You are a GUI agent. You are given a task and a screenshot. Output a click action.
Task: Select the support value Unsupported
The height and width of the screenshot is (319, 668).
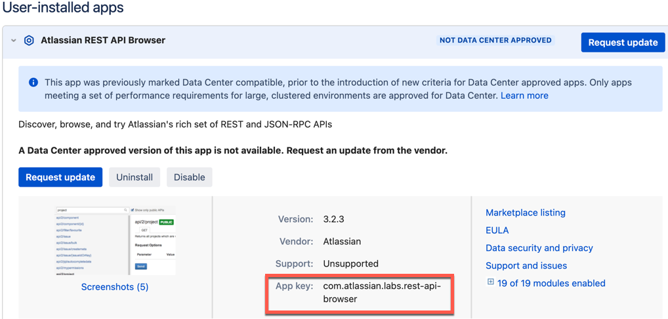click(x=350, y=264)
